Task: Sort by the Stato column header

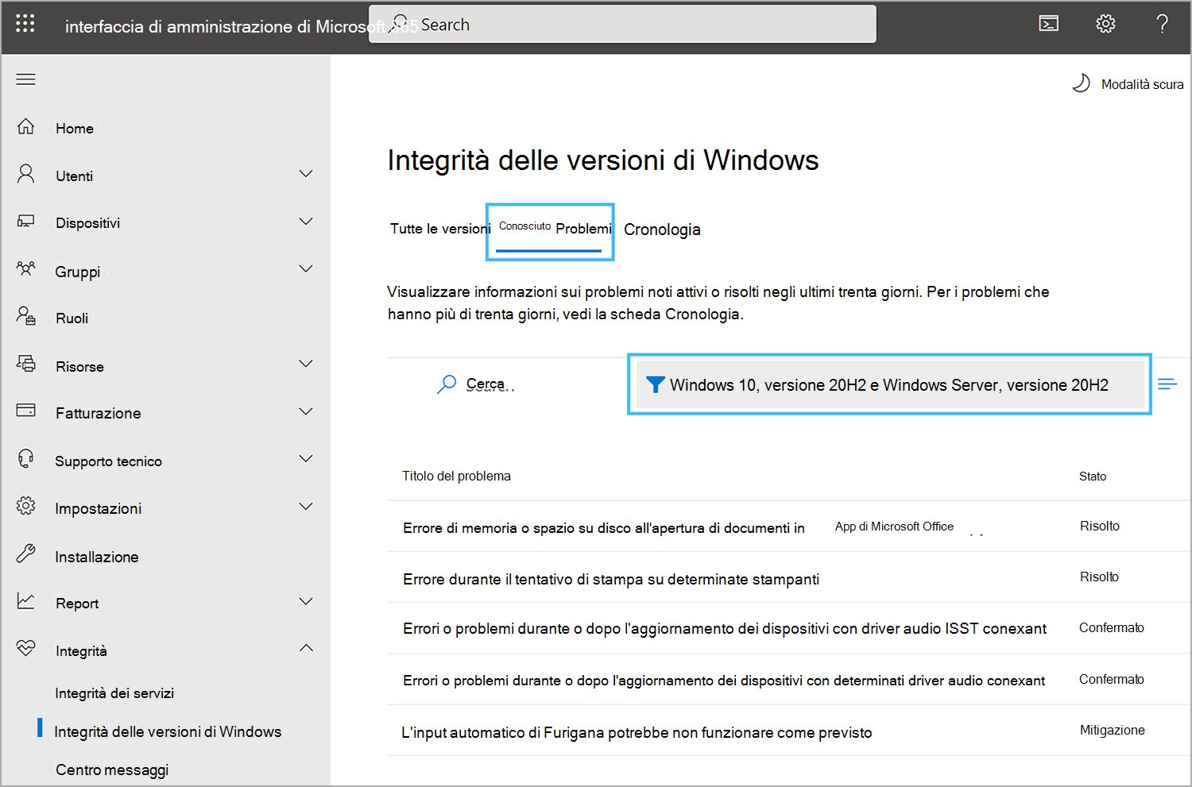Action: coord(1093,476)
